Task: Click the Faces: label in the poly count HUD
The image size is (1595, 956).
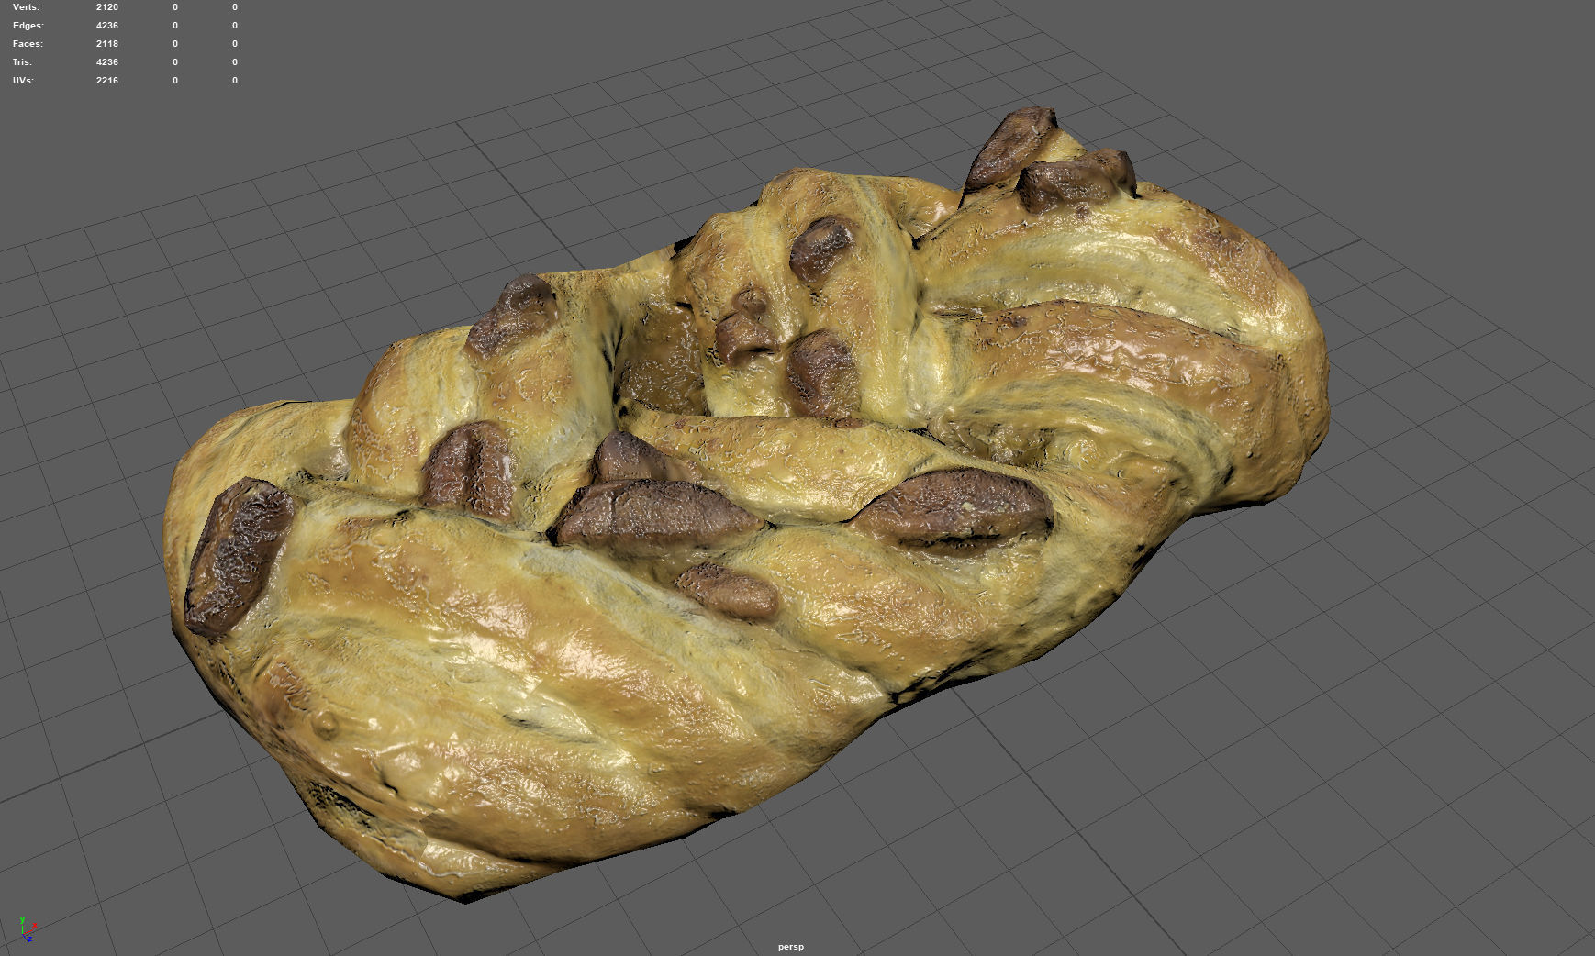Action: pos(28,44)
